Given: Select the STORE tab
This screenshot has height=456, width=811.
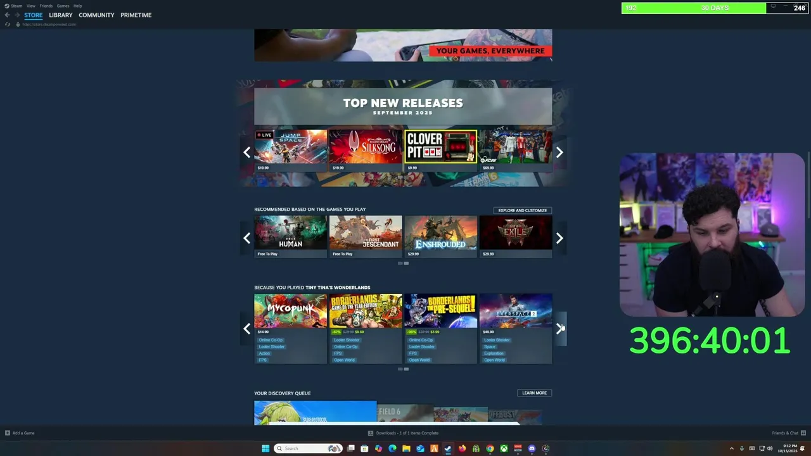Looking at the screenshot, I should point(34,15).
